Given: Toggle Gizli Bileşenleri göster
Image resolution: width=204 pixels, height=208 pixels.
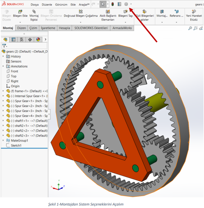Looking at the screenshot, I should 144,12.
